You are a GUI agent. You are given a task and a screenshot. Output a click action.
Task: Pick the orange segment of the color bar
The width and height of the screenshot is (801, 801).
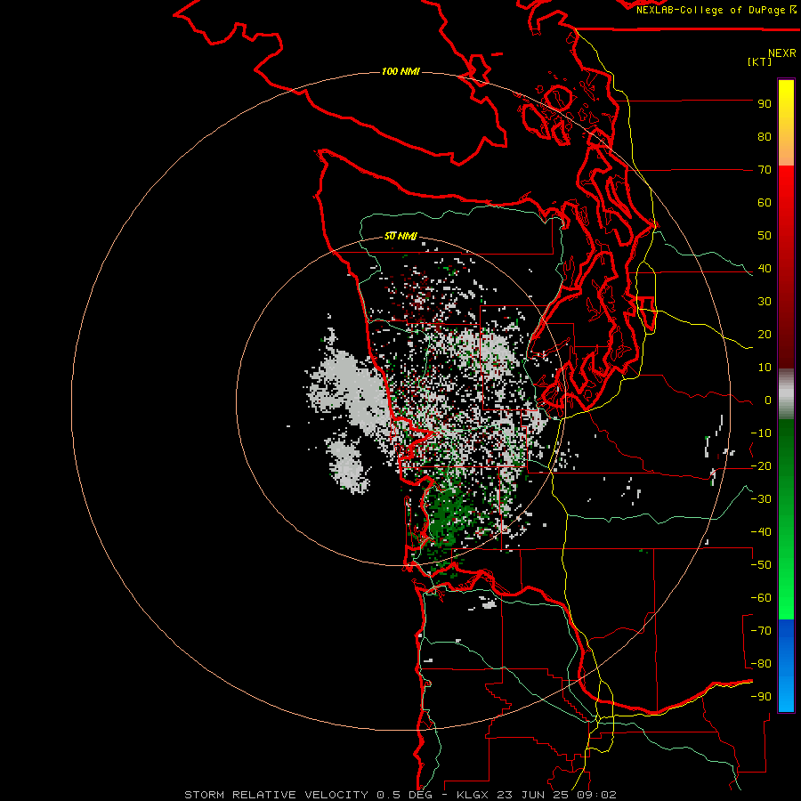coord(786,150)
